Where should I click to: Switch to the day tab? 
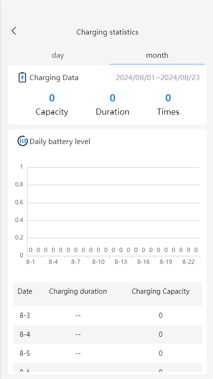[x=58, y=55]
